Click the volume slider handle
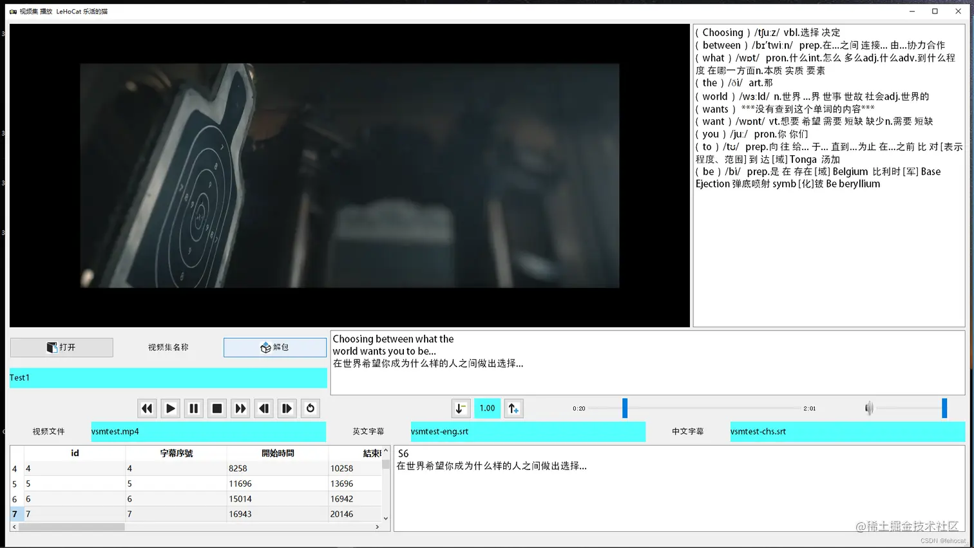Screen dimensions: 974x548 pyautogui.click(x=944, y=408)
